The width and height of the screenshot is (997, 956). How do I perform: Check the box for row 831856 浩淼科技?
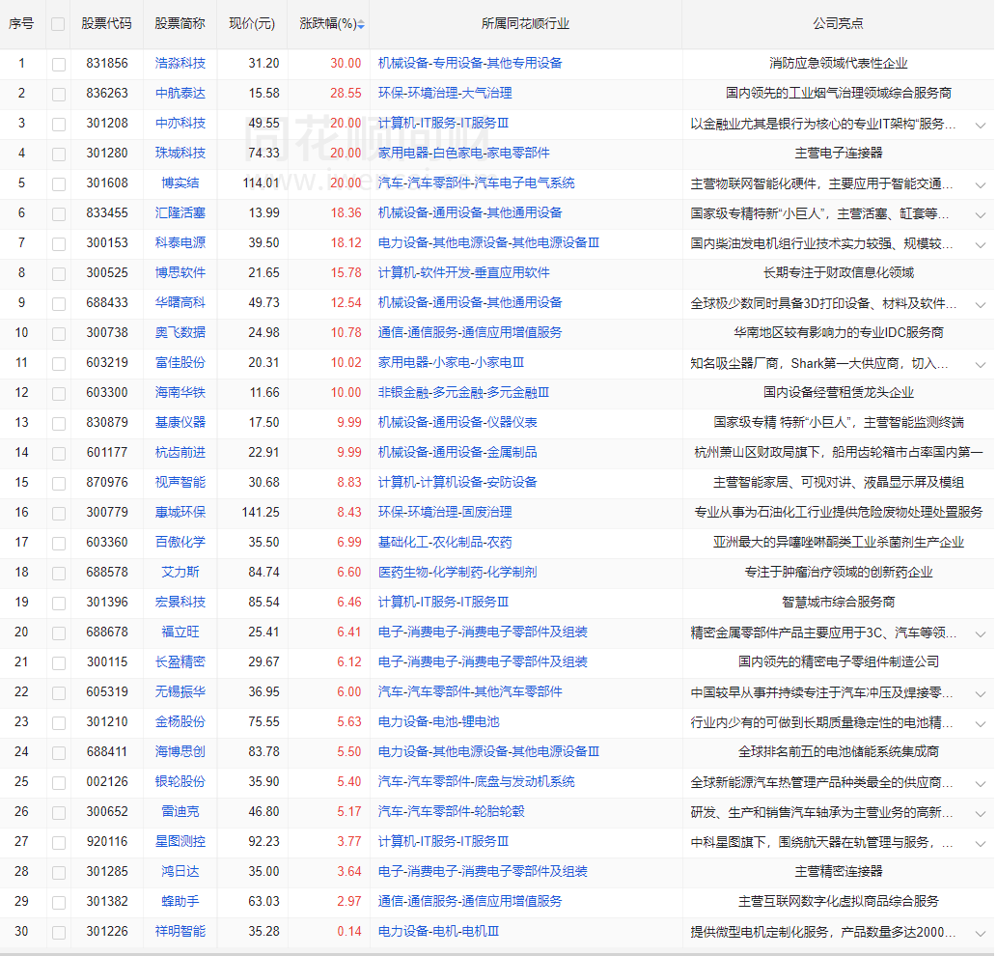[59, 65]
